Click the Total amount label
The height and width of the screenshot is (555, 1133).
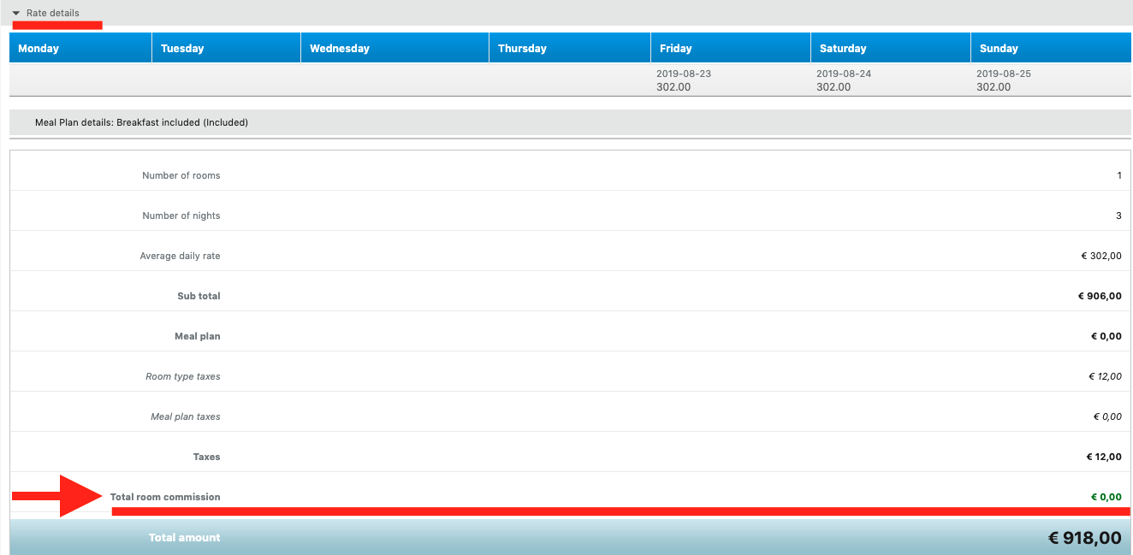pos(185,538)
